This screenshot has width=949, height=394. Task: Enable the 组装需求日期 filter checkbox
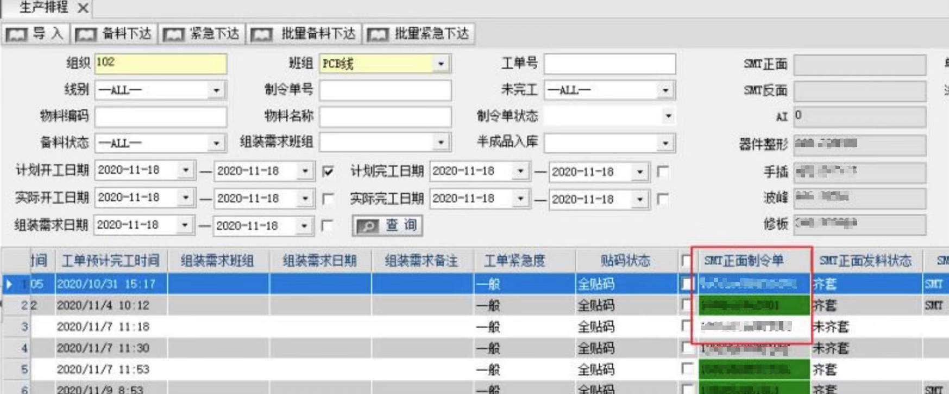[x=327, y=226]
